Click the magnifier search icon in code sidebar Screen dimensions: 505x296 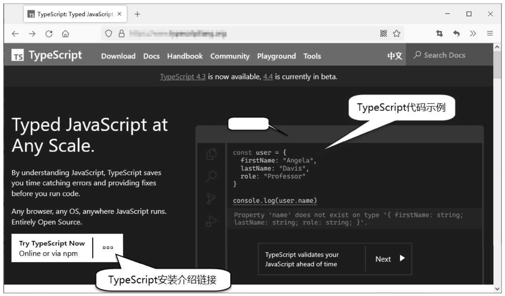pos(212,176)
